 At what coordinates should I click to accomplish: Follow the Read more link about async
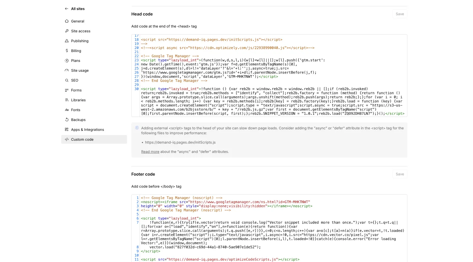[150, 152]
